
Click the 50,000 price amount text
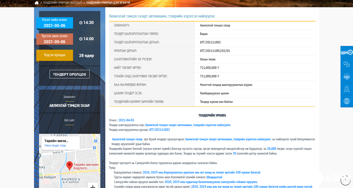point(271,149)
